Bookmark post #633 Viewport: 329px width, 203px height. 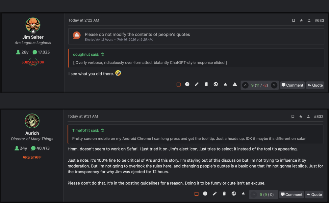pos(293,21)
